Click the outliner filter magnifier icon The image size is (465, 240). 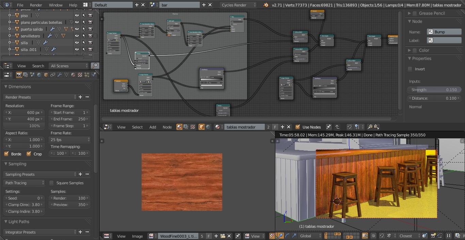click(x=95, y=66)
